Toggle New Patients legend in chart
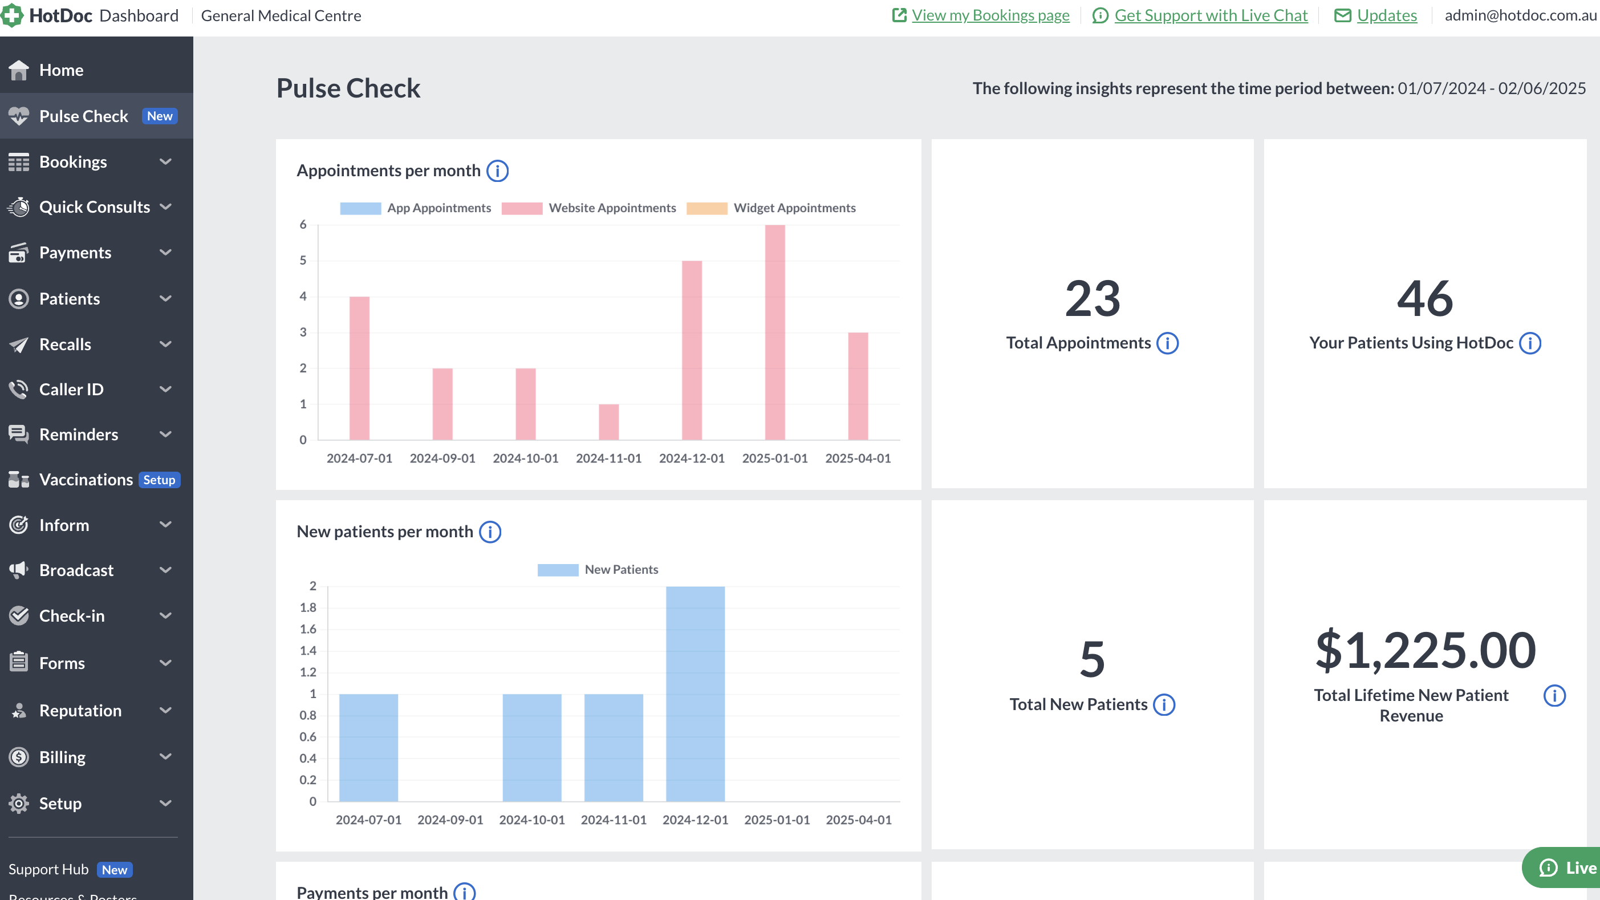This screenshot has width=1600, height=900. tap(597, 570)
